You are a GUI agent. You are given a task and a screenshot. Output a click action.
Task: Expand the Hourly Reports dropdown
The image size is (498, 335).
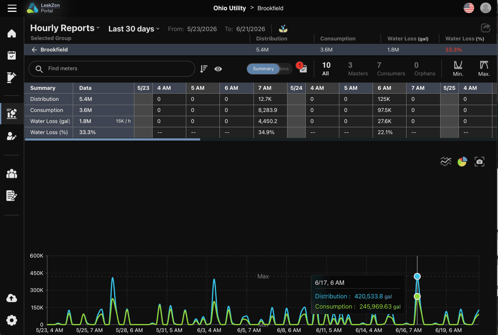[65, 28]
